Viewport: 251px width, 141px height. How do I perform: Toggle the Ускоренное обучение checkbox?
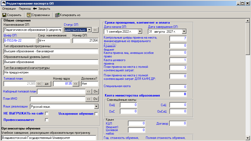(x=96, y=114)
